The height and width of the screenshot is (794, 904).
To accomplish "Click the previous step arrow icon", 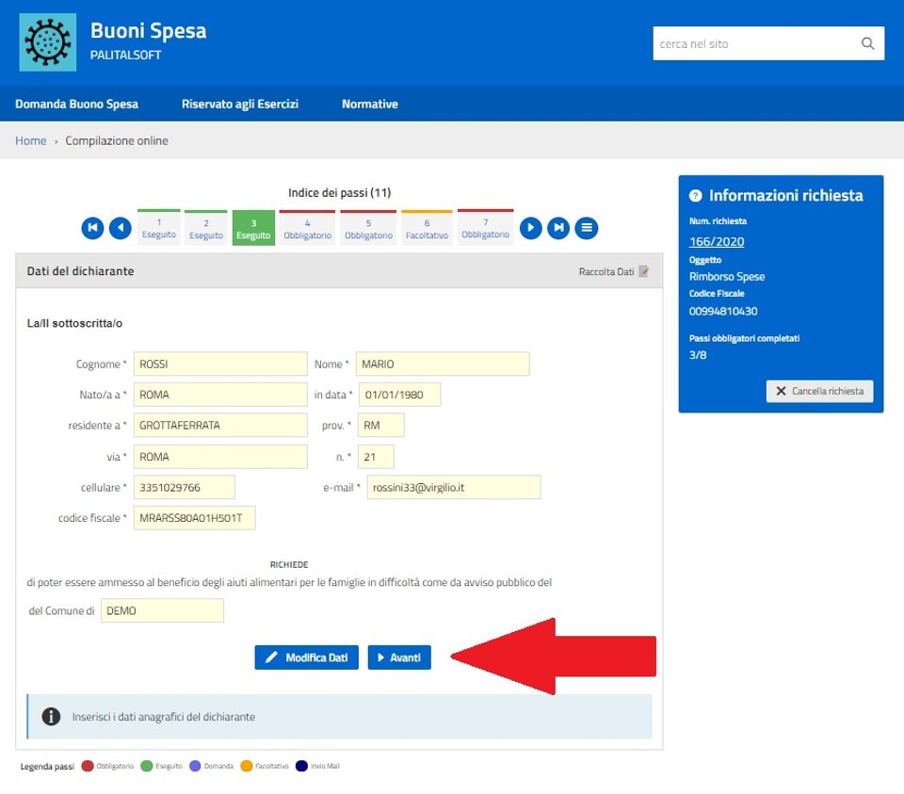I will click(120, 228).
